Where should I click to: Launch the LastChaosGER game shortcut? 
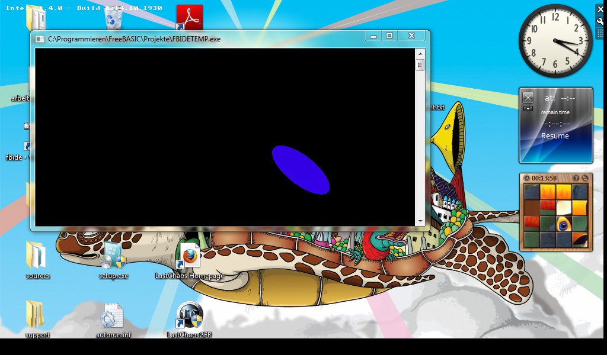click(x=189, y=315)
